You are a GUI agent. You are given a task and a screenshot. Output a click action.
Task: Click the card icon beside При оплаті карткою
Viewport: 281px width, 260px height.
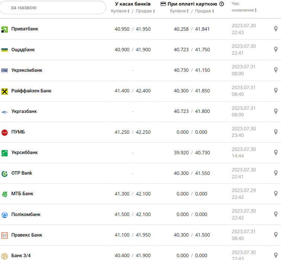pos(163,4)
